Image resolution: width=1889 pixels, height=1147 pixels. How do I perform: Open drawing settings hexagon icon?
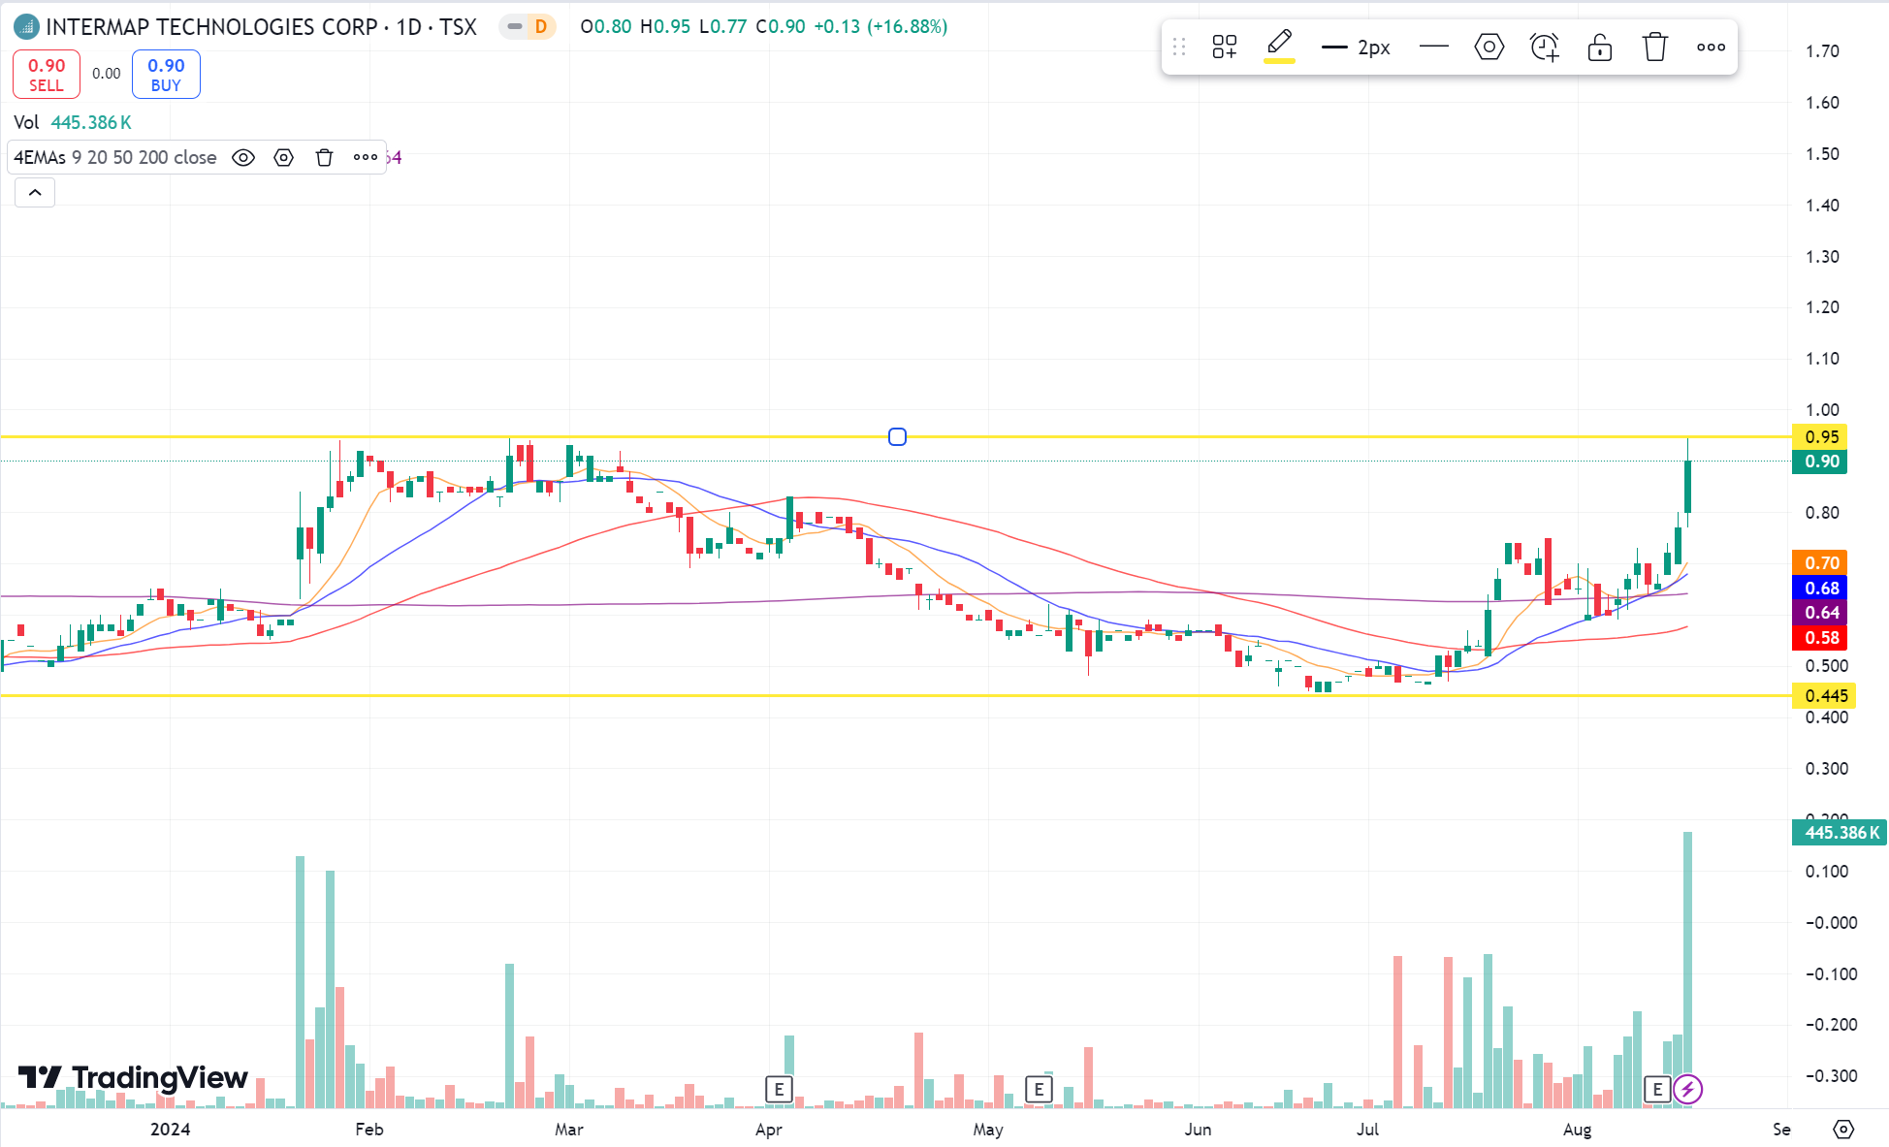pyautogui.click(x=1489, y=47)
